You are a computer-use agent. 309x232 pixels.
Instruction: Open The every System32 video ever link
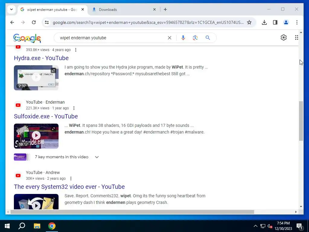coord(69,187)
